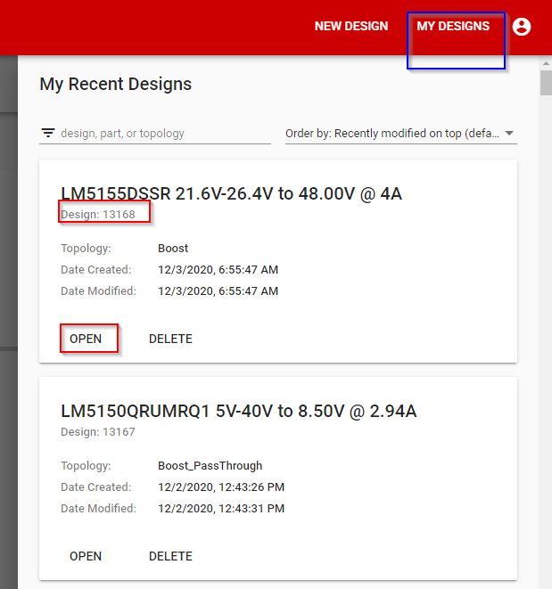Open the Order by Recently modified selector
This screenshot has height=589, width=552.
tap(400, 134)
